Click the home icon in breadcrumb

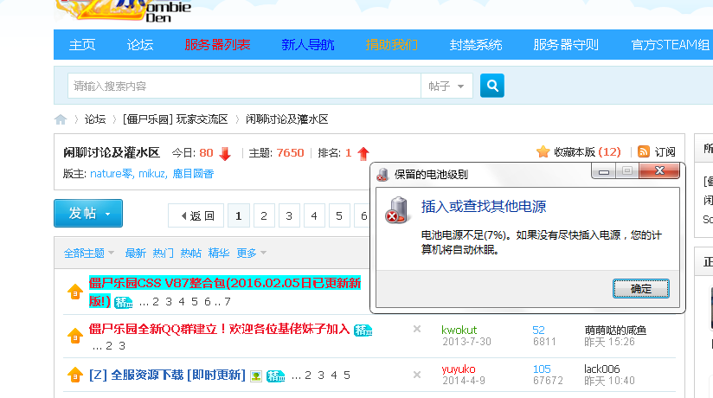[x=61, y=119]
